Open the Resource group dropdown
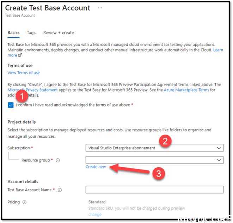Screen dimensions: 233x223 [154, 160]
